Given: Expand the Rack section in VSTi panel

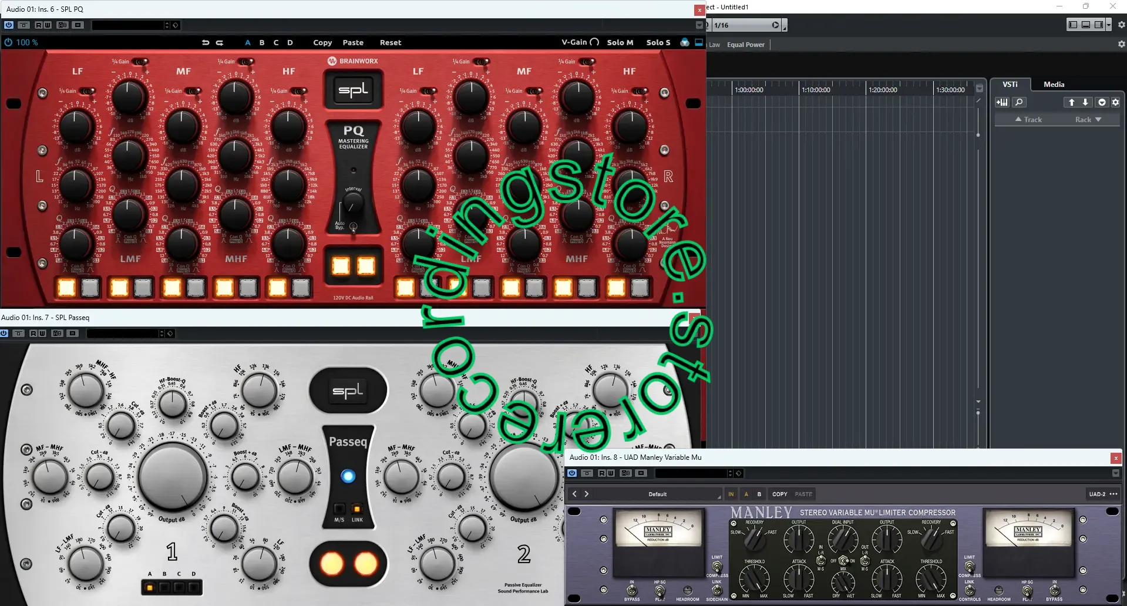Looking at the screenshot, I should [x=1088, y=119].
